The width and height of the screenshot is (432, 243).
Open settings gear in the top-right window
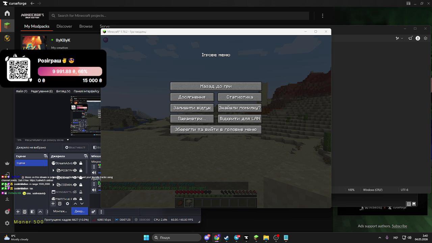(426, 38)
